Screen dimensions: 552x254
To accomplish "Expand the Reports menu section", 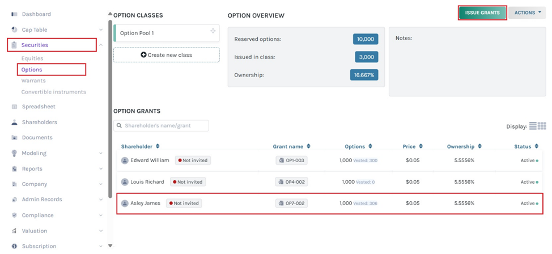I will (x=101, y=168).
